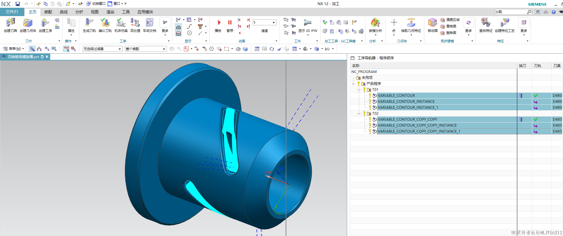The width and height of the screenshot is (563, 236).
Task: Click the save icon in title bar
Action: coord(18,4)
